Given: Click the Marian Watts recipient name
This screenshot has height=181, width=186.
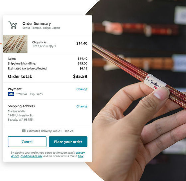Looking at the screenshot, I should (x=17, y=111).
